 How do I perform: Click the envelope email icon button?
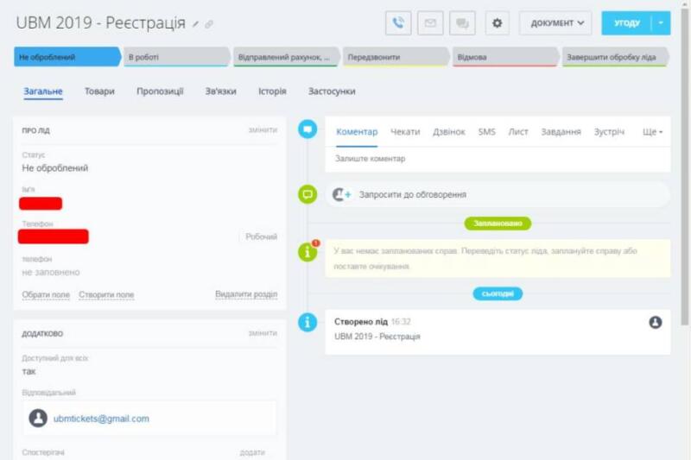[x=430, y=23]
